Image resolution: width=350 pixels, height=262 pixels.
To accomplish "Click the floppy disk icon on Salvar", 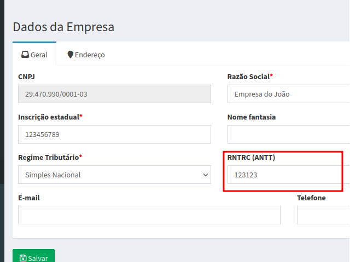I will click(x=22, y=258).
